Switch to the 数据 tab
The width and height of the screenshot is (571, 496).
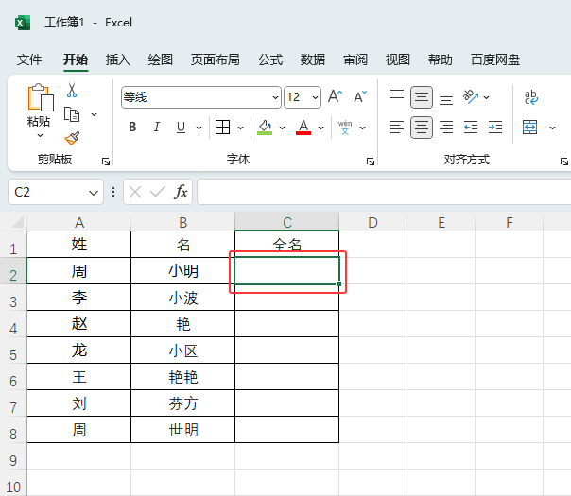(313, 60)
